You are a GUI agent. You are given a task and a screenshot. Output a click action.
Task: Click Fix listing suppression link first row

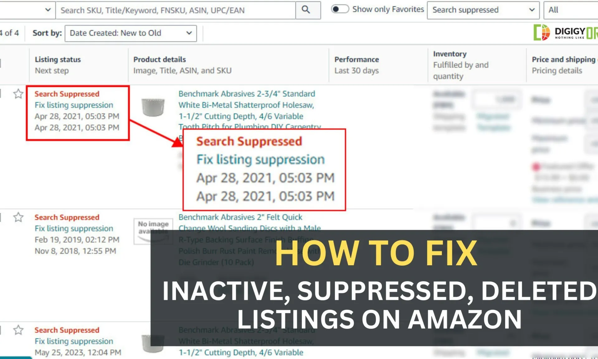pos(74,105)
